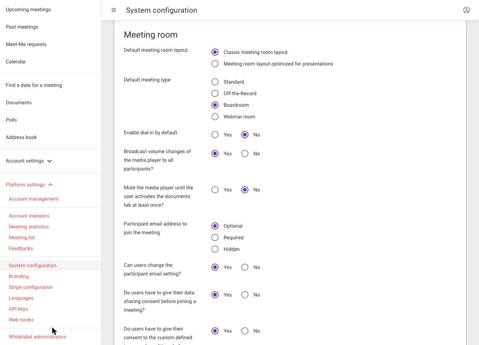Set custom defined terms consent to No
Image resolution: width=479 pixels, height=345 pixels.
[245, 331]
